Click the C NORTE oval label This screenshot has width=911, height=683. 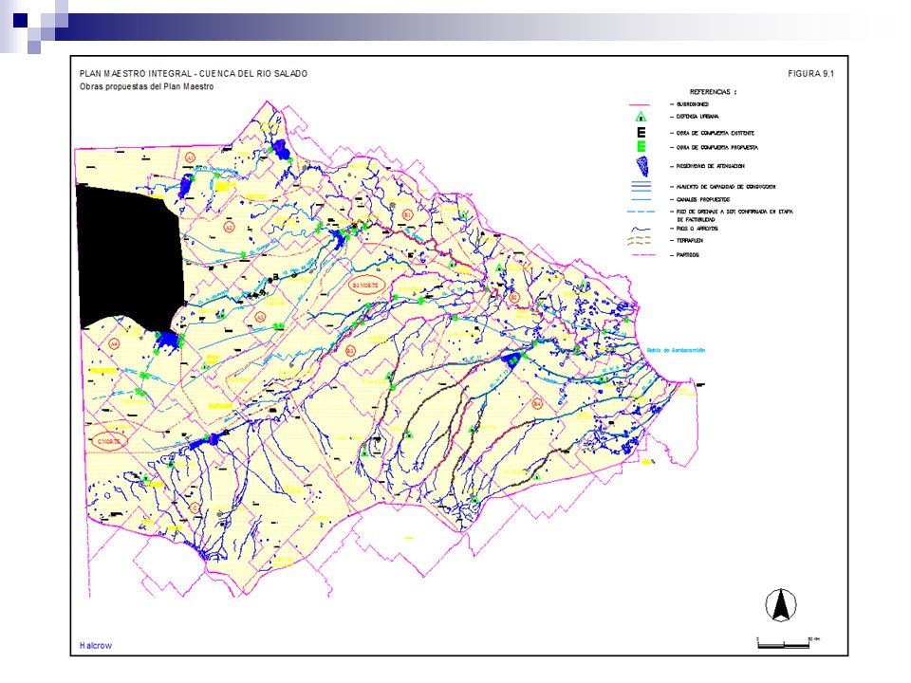(x=108, y=441)
